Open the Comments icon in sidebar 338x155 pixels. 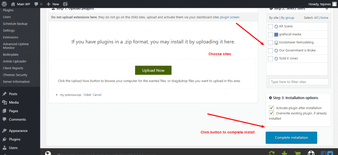[4, 119]
